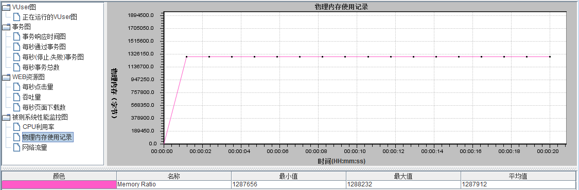
Task: Click the pink Memory Ratio color swatch
Action: coord(59,184)
